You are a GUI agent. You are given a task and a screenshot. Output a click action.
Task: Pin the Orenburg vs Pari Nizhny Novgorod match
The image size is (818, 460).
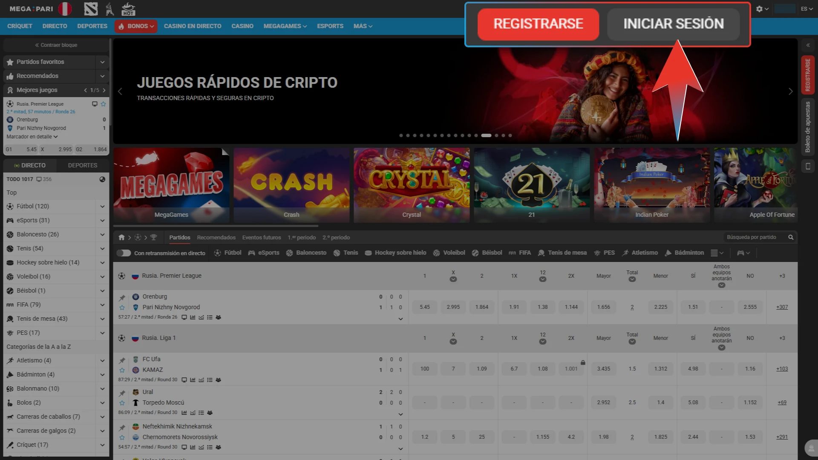pyautogui.click(x=122, y=297)
